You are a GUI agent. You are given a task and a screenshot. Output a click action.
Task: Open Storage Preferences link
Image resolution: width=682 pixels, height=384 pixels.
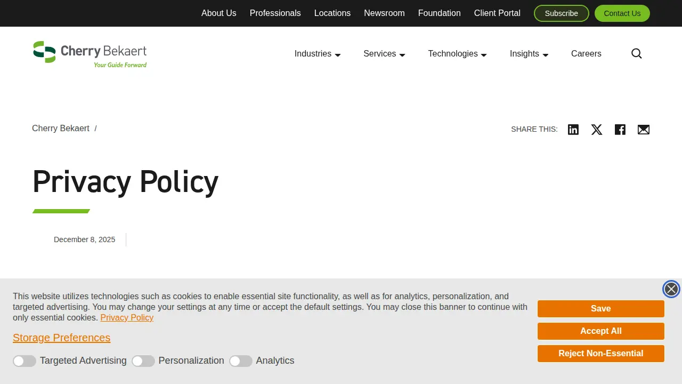click(x=62, y=338)
